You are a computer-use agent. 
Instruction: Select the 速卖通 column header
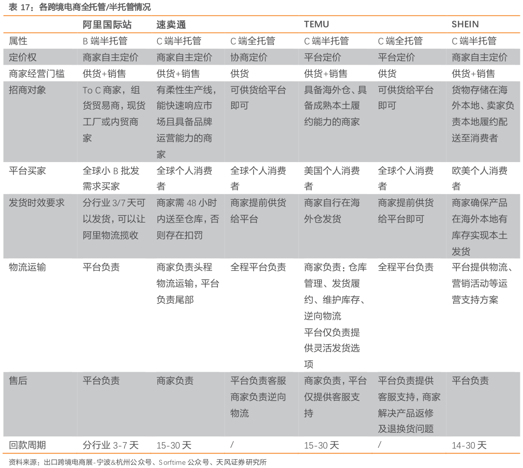pyautogui.click(x=171, y=24)
